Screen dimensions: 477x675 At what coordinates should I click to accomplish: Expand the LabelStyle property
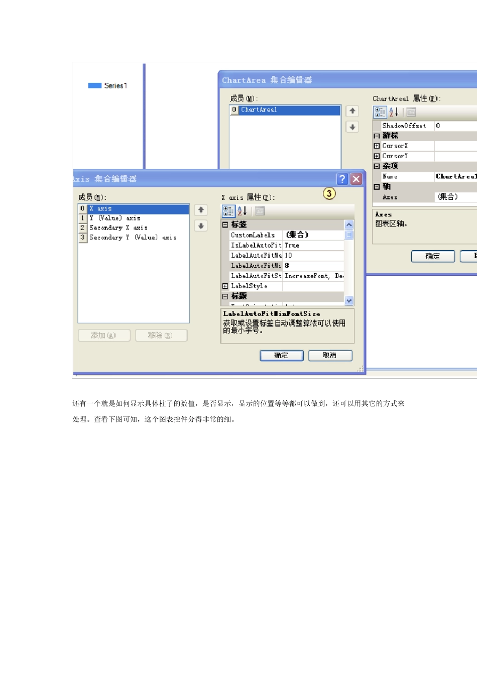(225, 286)
